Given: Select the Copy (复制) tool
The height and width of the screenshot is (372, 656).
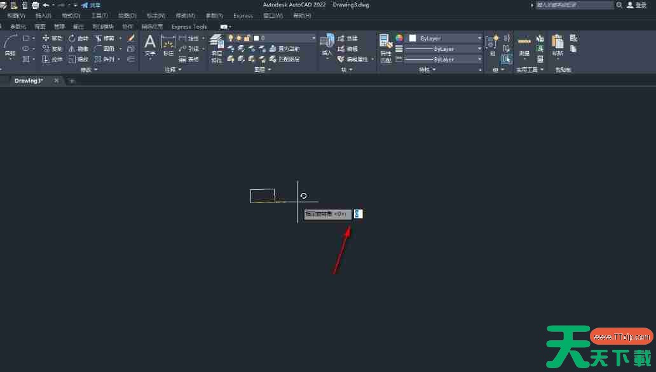Looking at the screenshot, I should (x=52, y=49).
